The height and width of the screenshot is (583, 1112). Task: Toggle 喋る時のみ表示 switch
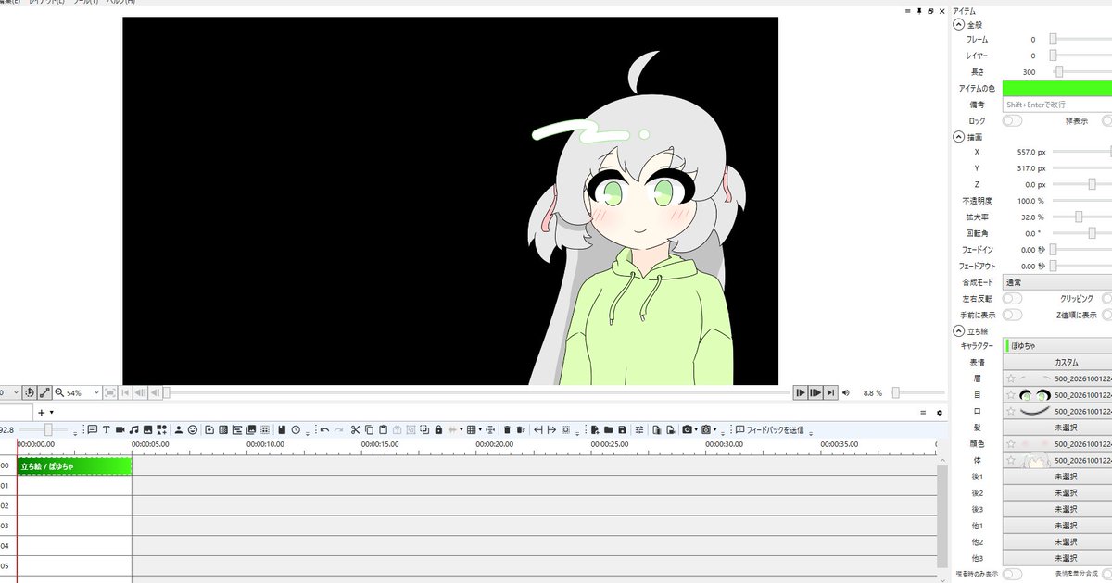point(1012,574)
